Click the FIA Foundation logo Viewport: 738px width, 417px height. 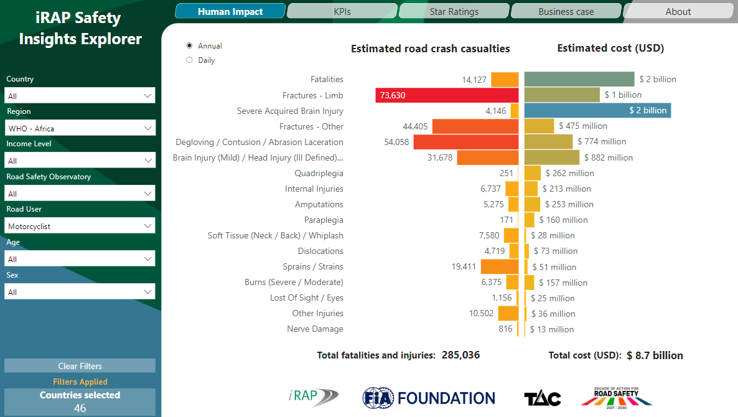[x=429, y=398]
